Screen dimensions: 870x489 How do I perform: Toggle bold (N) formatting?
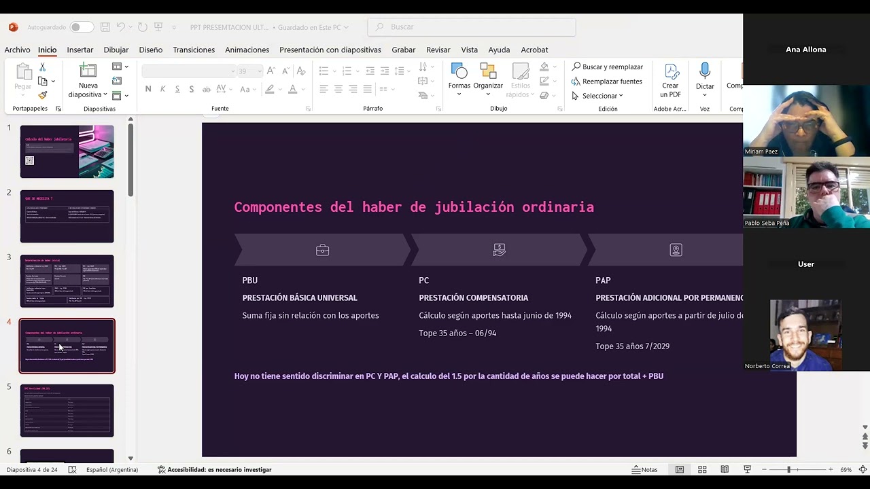click(x=148, y=89)
